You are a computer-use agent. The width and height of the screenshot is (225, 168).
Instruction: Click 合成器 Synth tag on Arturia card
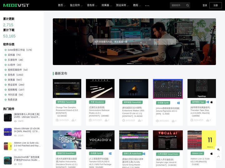[163, 103]
